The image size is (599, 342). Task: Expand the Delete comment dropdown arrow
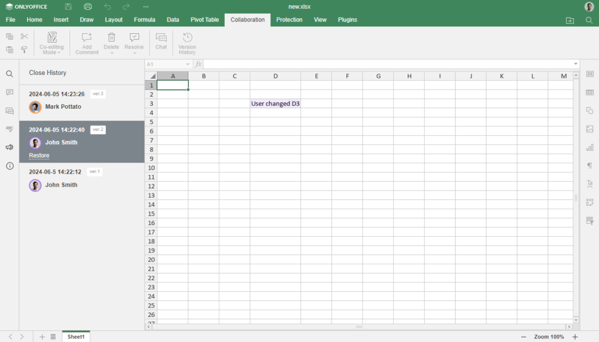point(111,51)
